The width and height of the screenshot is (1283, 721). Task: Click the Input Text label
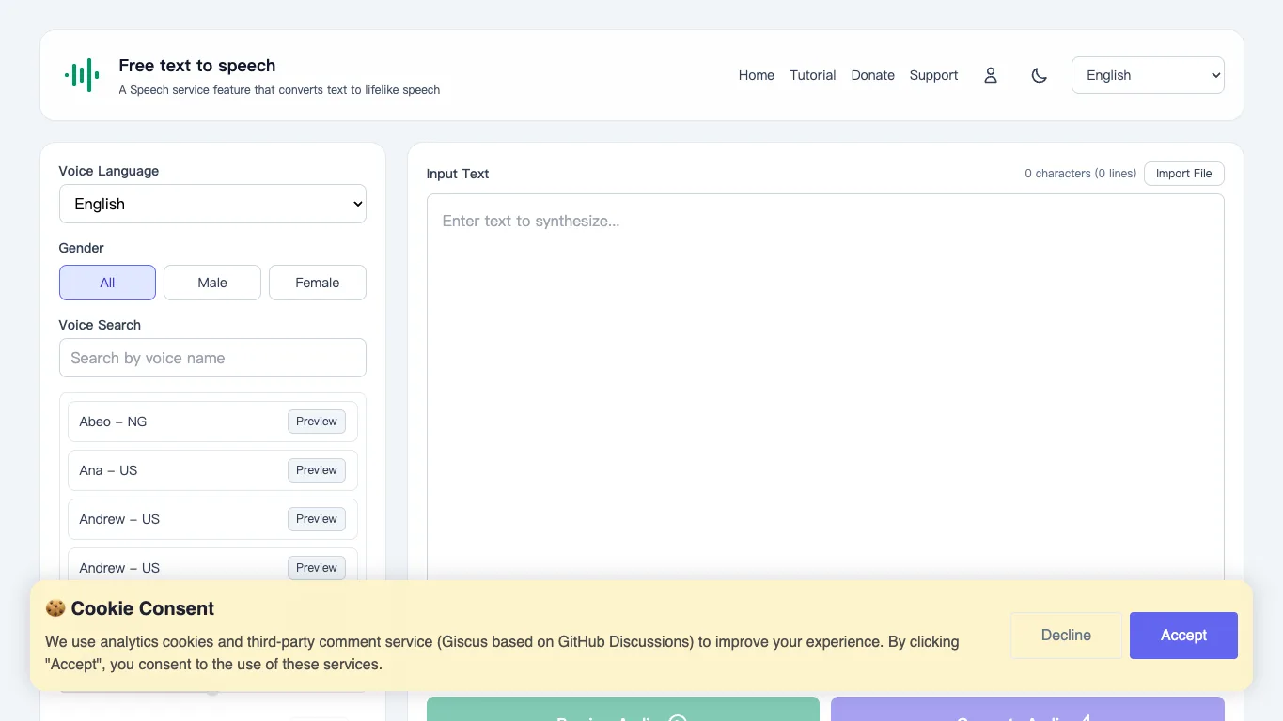click(458, 174)
